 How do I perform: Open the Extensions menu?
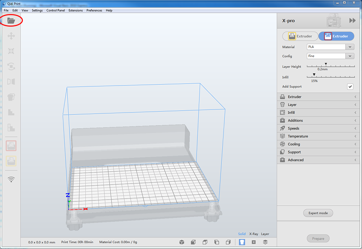pos(75,10)
